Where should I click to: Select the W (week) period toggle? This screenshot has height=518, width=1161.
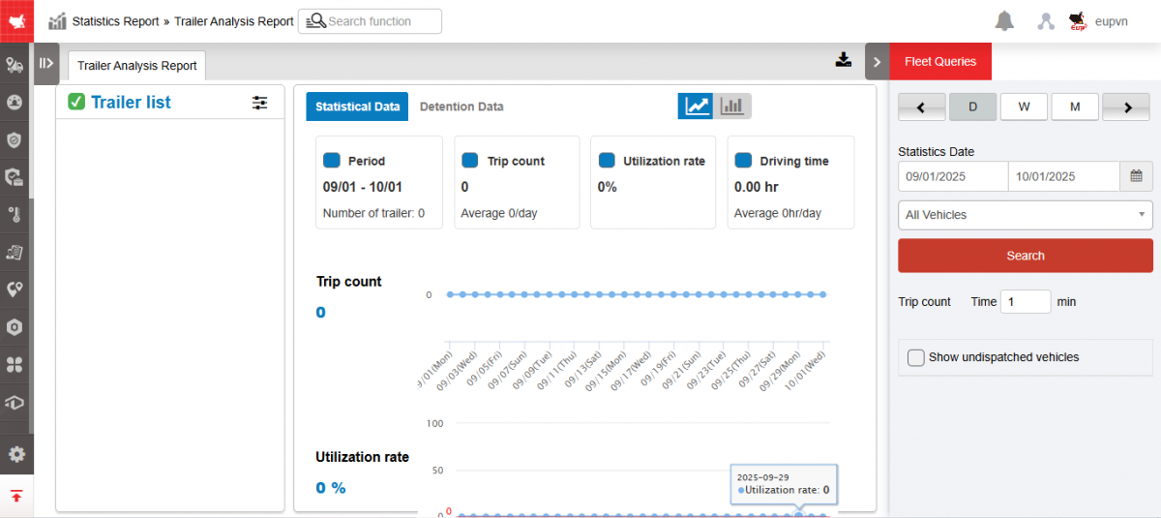pos(1024,107)
